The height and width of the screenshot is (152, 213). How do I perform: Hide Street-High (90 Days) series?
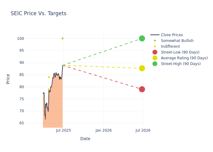click(181, 64)
